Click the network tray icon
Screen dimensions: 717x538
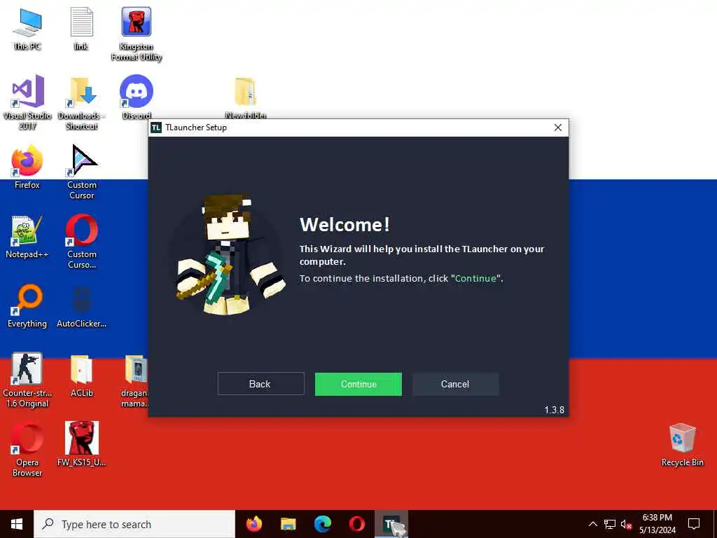(x=610, y=524)
